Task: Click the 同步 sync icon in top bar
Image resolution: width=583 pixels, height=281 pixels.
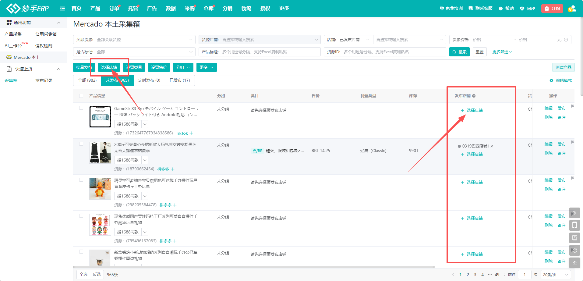Action: pos(522,8)
